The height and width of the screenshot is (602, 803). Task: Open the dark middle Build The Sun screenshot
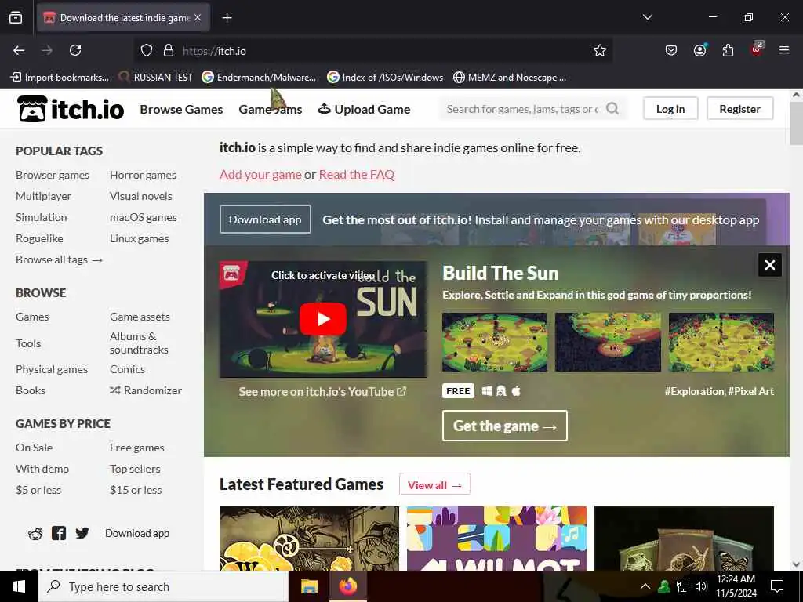[608, 342]
